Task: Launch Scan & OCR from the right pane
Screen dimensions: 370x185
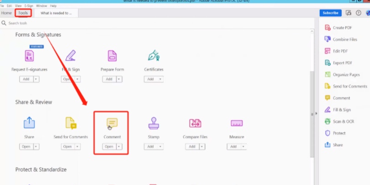Action: click(x=339, y=122)
